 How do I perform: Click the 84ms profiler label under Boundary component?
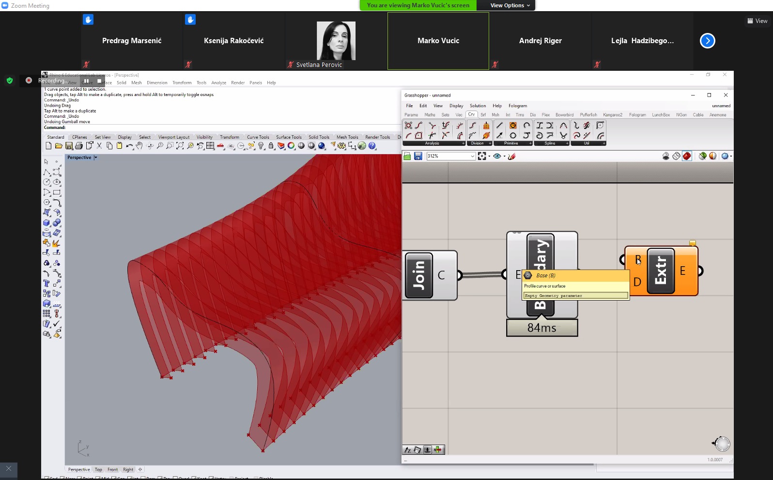542,328
